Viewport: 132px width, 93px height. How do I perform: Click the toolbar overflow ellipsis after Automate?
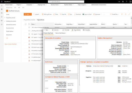104,14
